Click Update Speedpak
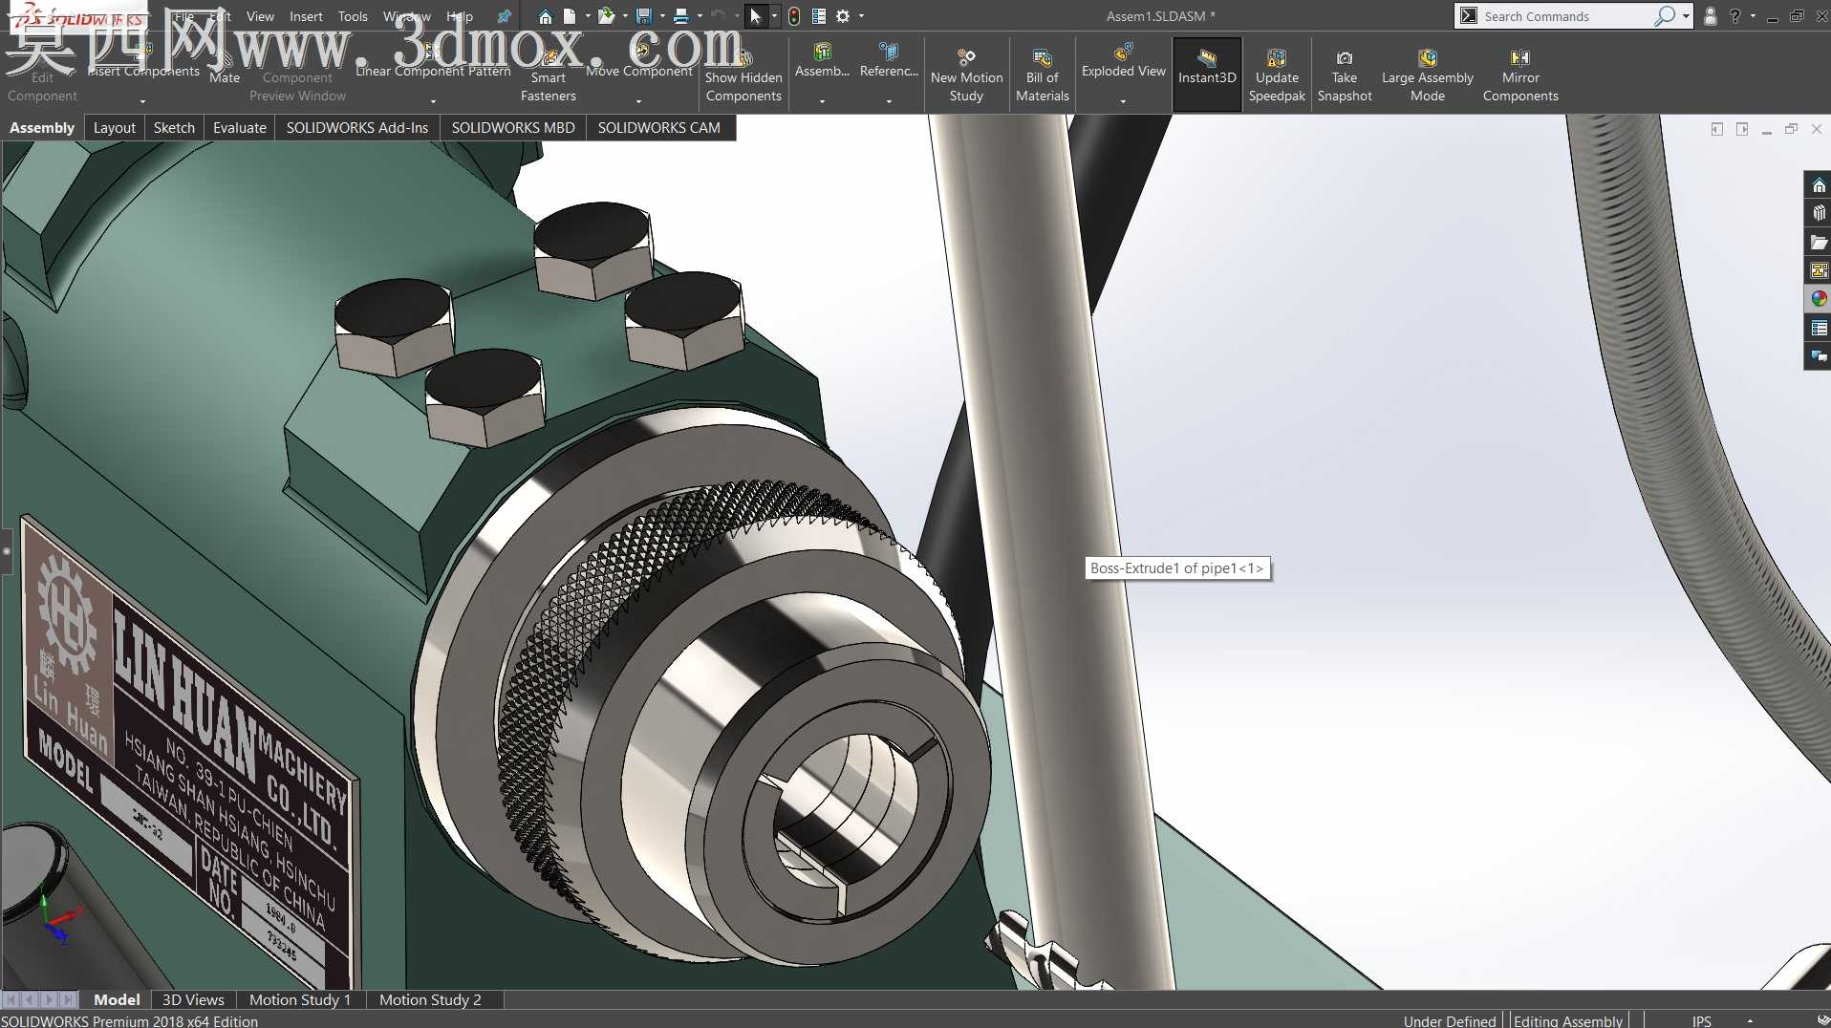The height and width of the screenshot is (1028, 1831). click(x=1277, y=75)
